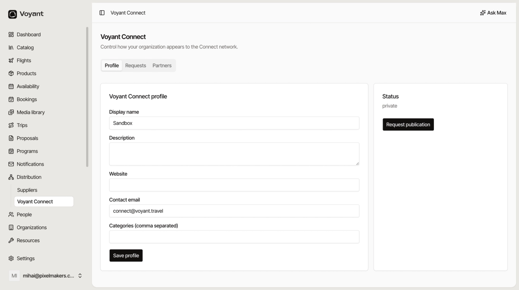519x290 pixels.
Task: Switch to the Partners tab
Action: 162,66
